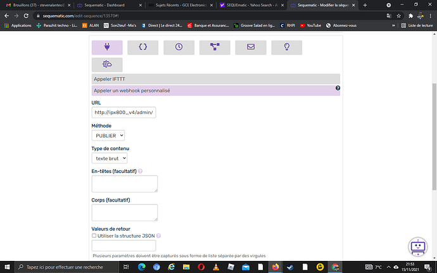
Task: Click the 'Corps (facultatif)' text area
Action: (124, 212)
